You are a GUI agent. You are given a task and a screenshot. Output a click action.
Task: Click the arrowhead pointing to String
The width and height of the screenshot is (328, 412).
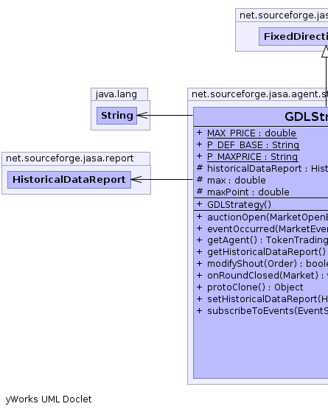click(x=142, y=116)
